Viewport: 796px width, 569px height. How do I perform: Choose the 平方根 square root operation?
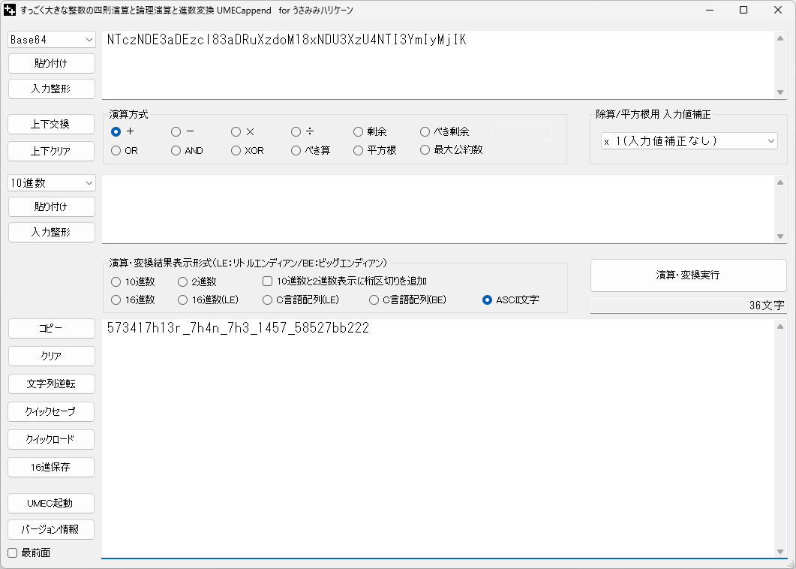pos(358,150)
